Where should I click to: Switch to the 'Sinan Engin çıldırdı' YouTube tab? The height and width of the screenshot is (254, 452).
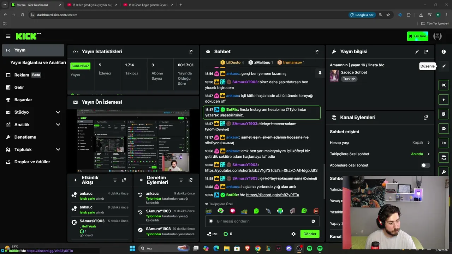pyautogui.click(x=149, y=5)
